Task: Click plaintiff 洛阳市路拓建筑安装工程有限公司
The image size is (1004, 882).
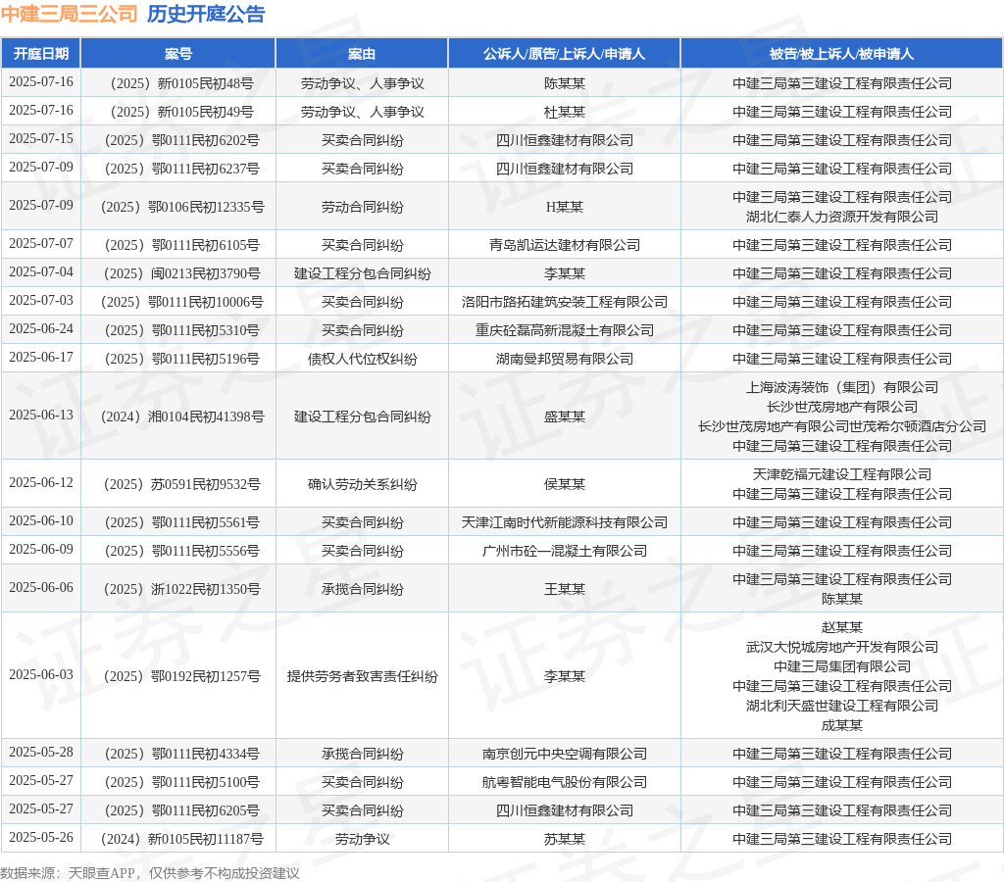Action: 564,302
